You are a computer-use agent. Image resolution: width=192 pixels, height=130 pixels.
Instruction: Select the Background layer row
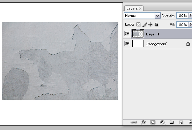157,44
